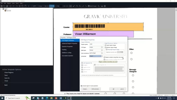Open the File menu
Screen dimensions: 177x100
[x=2, y=3]
